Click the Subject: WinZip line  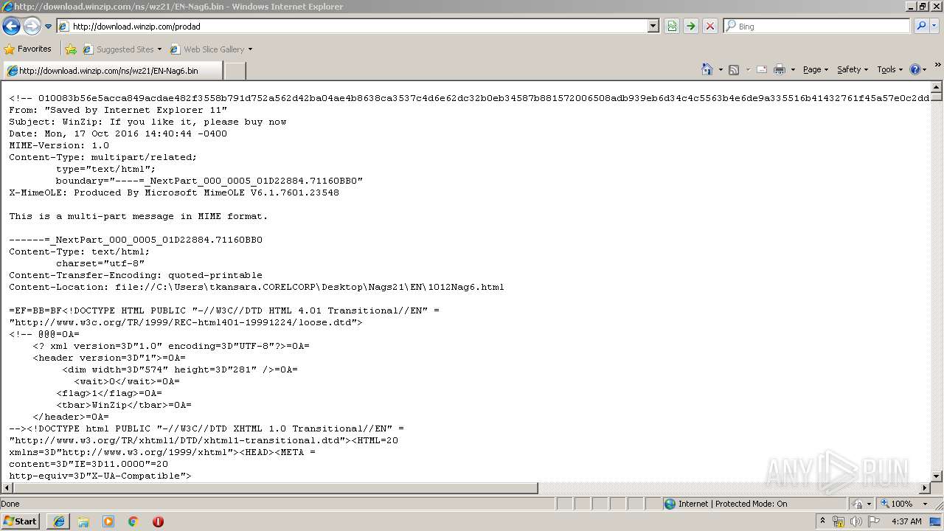pyautogui.click(x=147, y=122)
